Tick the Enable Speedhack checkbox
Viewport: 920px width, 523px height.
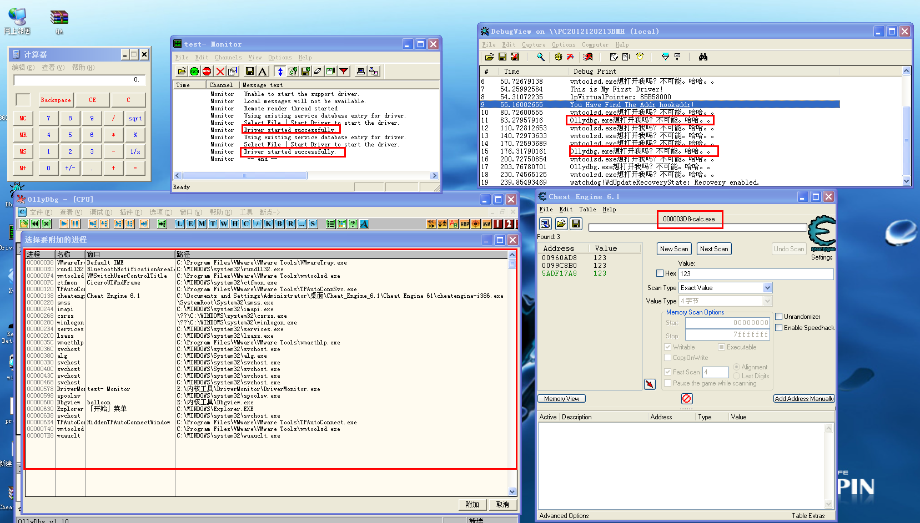tap(779, 328)
